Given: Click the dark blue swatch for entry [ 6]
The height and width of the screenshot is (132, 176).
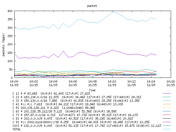Looking at the screenshot, I should (x=167, y=111).
